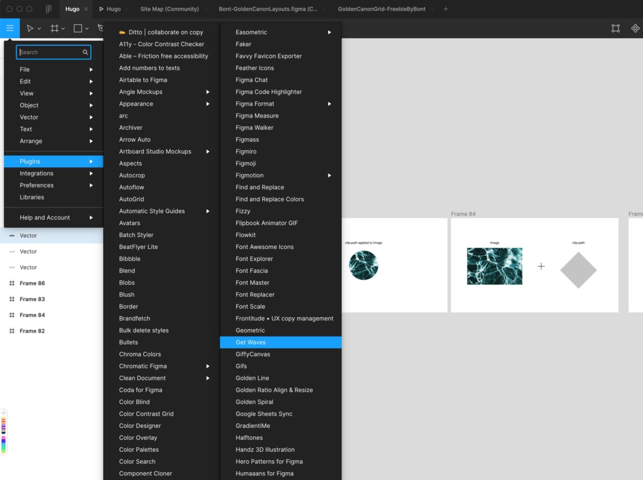Expand Automatic Style Guides submenu
Viewport: 643px width, 480px height.
point(161,211)
